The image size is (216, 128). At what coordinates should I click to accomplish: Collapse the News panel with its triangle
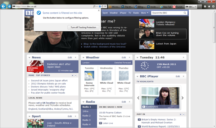point(29,58)
